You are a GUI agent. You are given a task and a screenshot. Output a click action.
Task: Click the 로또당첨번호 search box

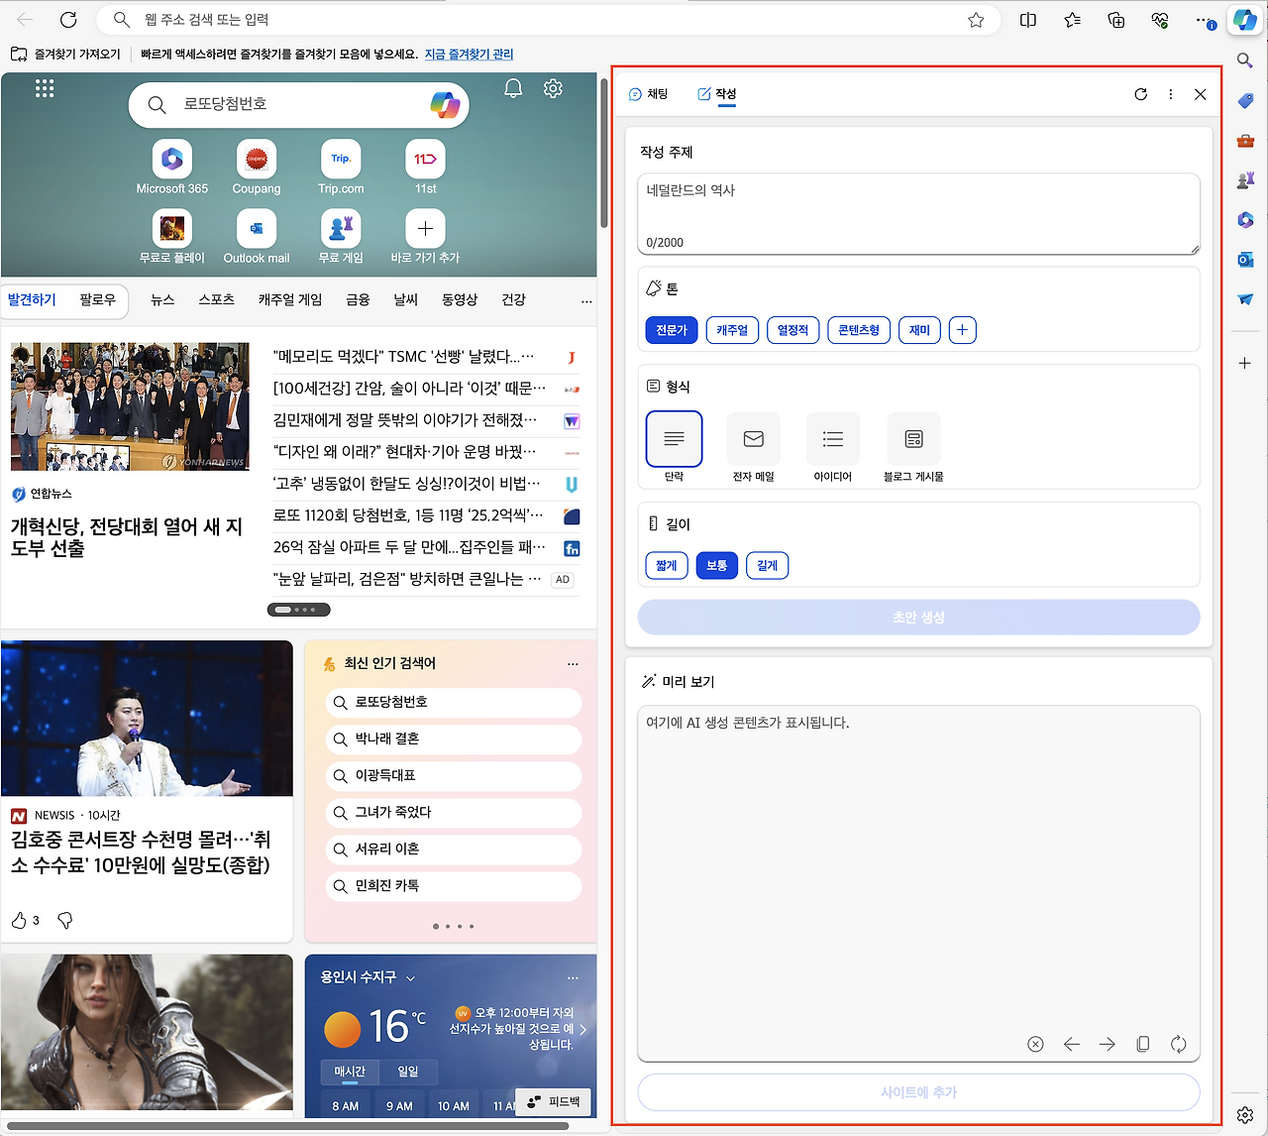297,104
